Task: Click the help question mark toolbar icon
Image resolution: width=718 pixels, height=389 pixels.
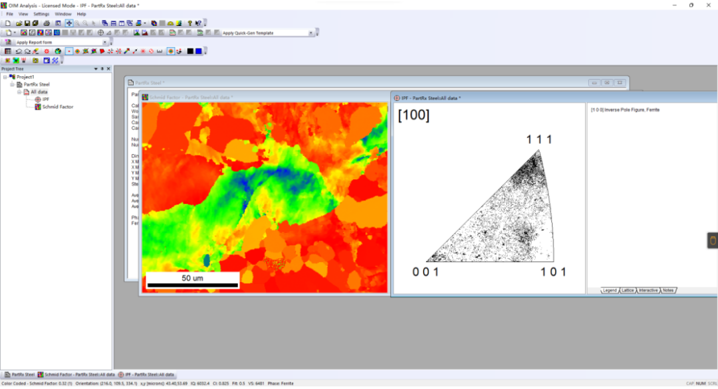Action: click(x=189, y=23)
